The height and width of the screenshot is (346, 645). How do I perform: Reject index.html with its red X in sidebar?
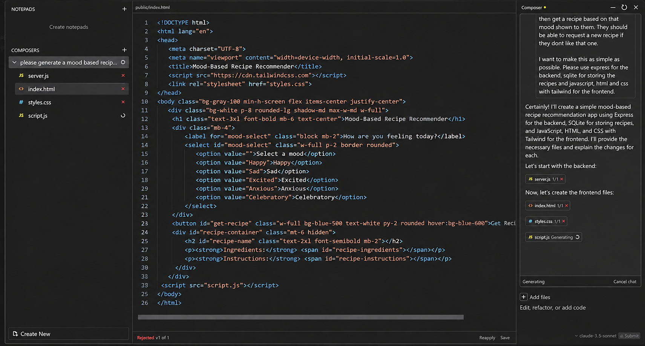[123, 89]
